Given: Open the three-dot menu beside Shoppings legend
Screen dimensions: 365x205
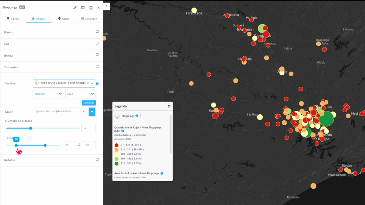Looking at the screenshot, I should 140,116.
